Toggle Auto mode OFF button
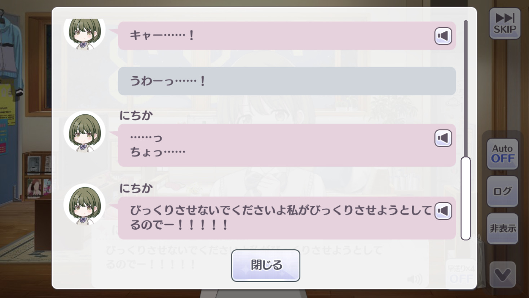Screen dimensions: 529x298 click(x=503, y=154)
